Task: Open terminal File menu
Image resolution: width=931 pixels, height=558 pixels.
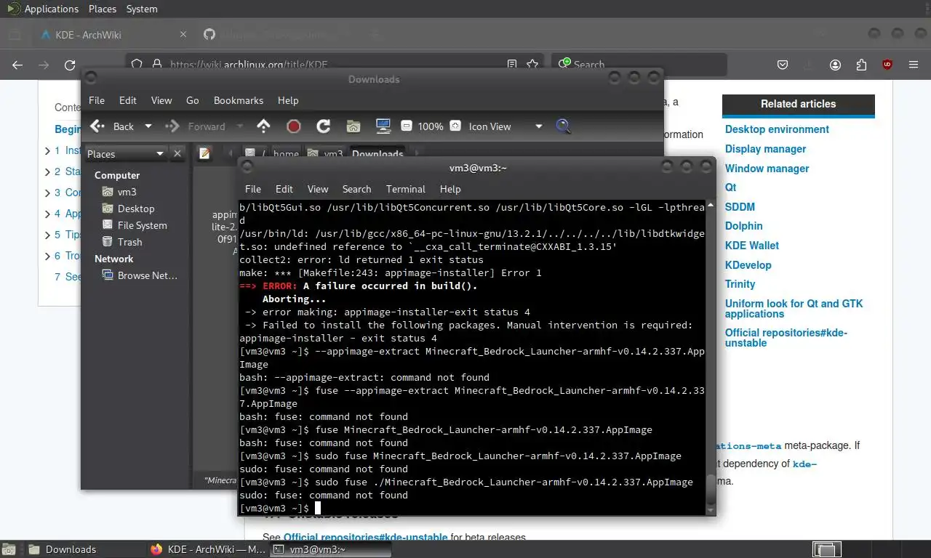Action: coord(253,189)
